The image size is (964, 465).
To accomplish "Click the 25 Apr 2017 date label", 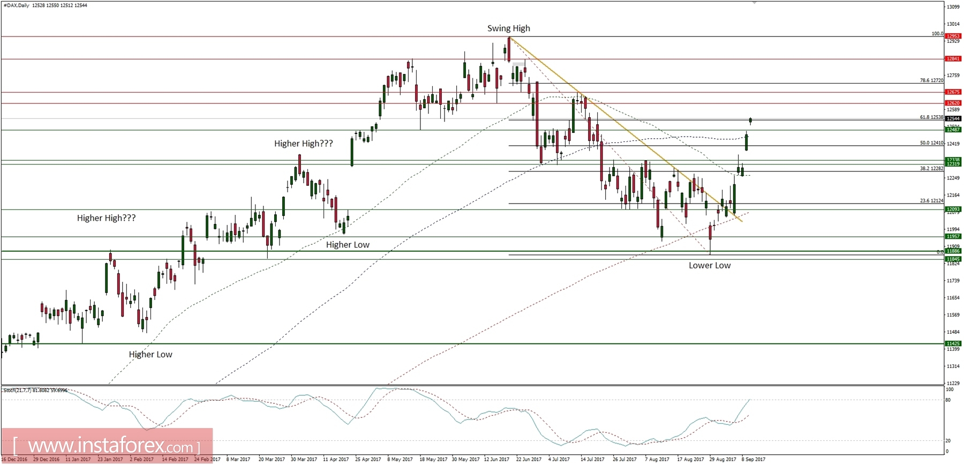I will (x=368, y=459).
